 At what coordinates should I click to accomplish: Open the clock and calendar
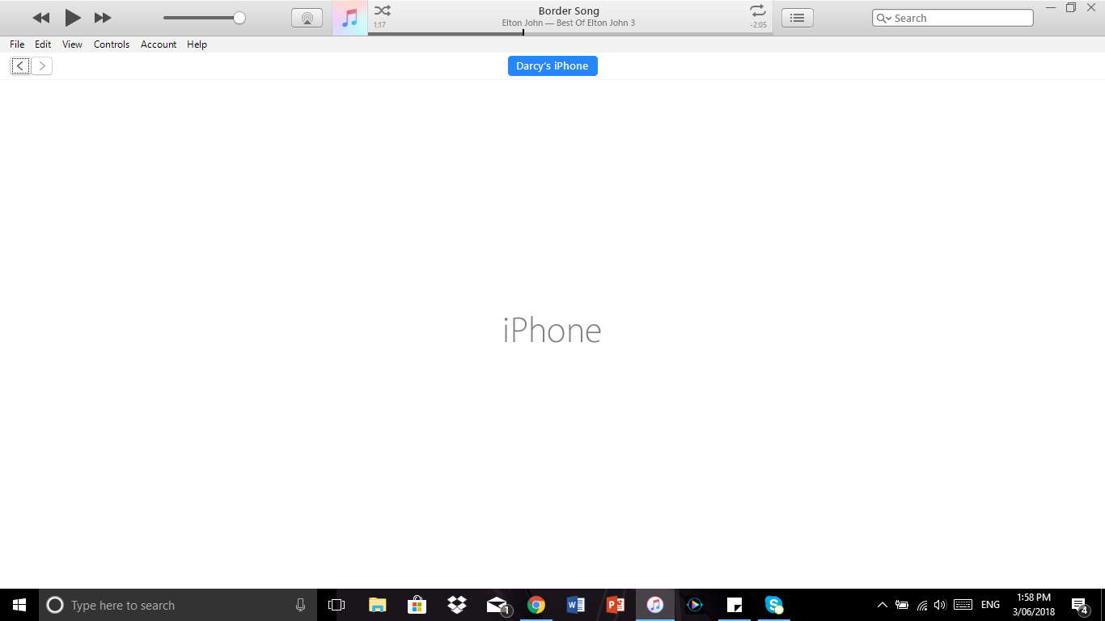pos(1034,605)
